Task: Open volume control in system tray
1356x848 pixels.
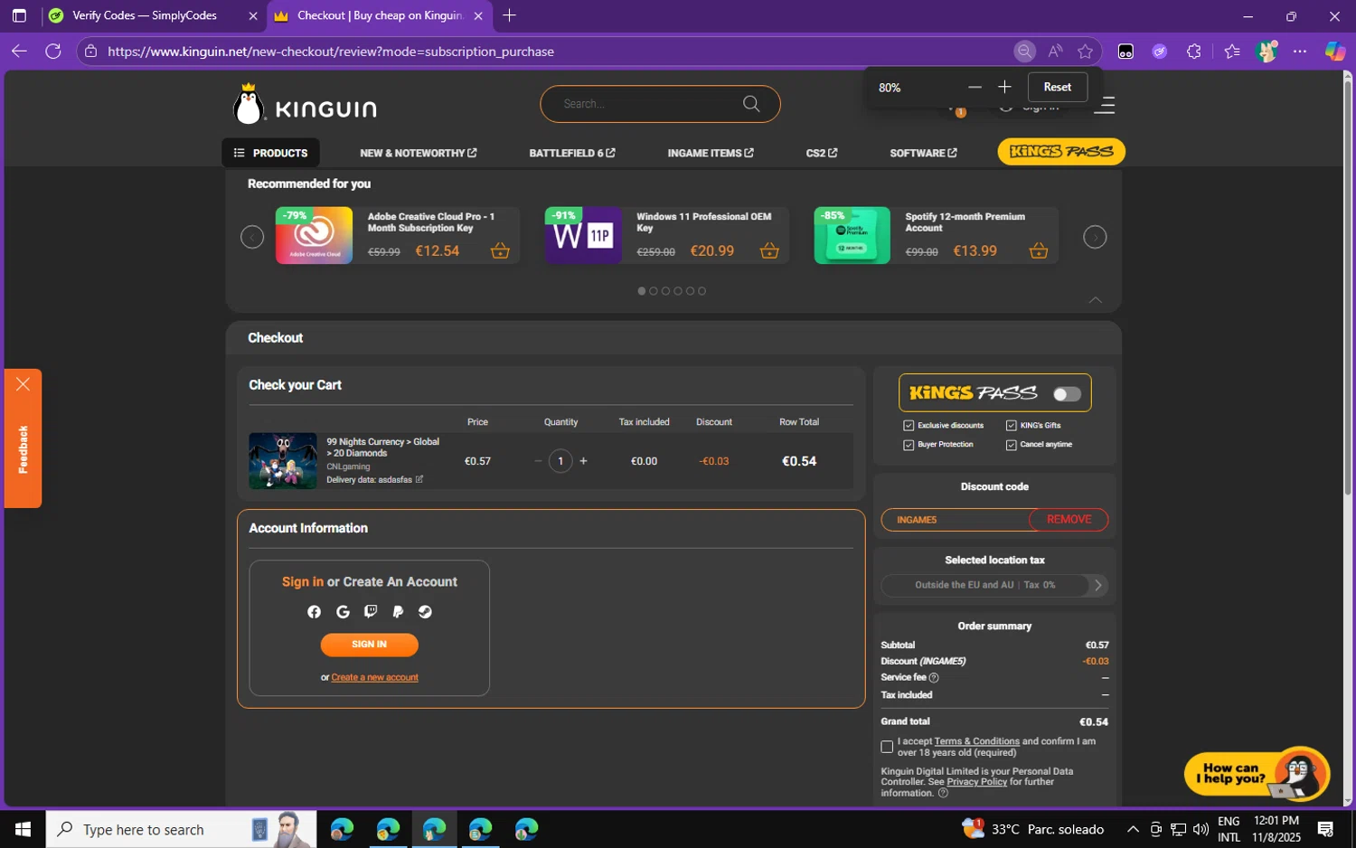Action: click(1201, 829)
